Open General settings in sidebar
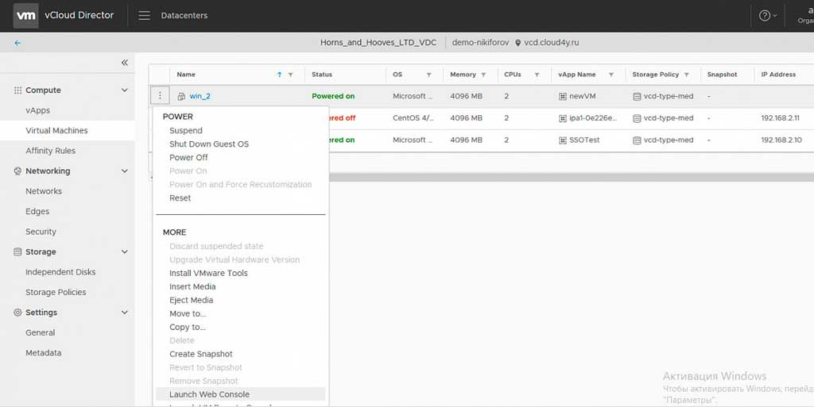This screenshot has height=407, width=814. (x=40, y=332)
